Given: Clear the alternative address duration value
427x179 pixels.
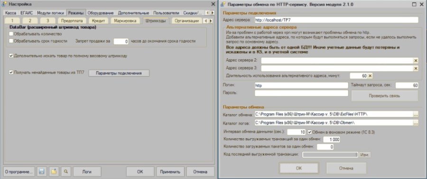Looking at the screenshot, I should (370, 76).
